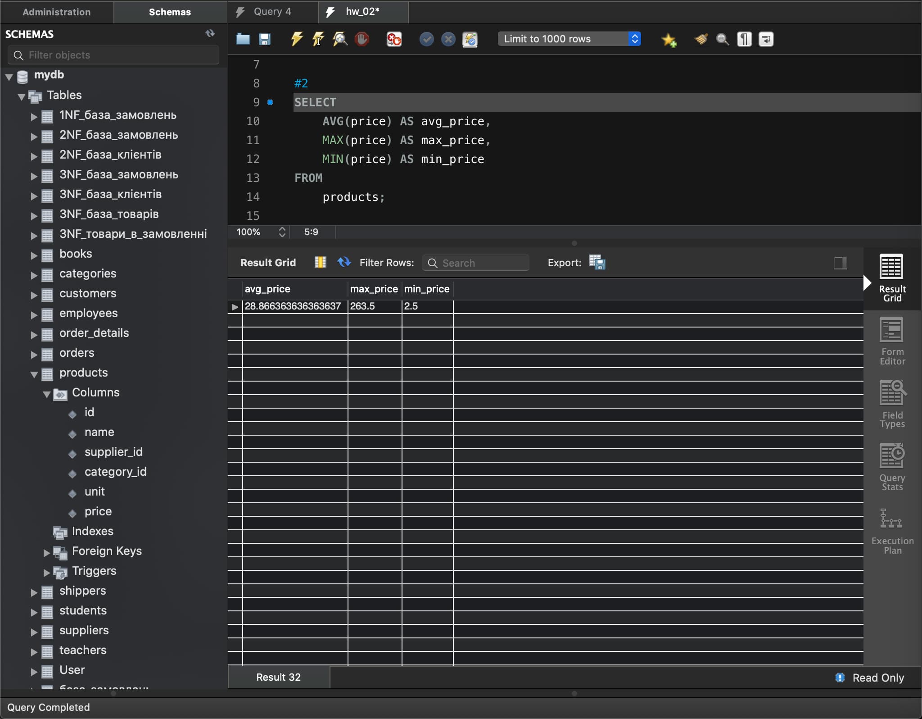Execute the statement under the cursor
Viewport: 922px width, 719px height.
pyautogui.click(x=318, y=39)
